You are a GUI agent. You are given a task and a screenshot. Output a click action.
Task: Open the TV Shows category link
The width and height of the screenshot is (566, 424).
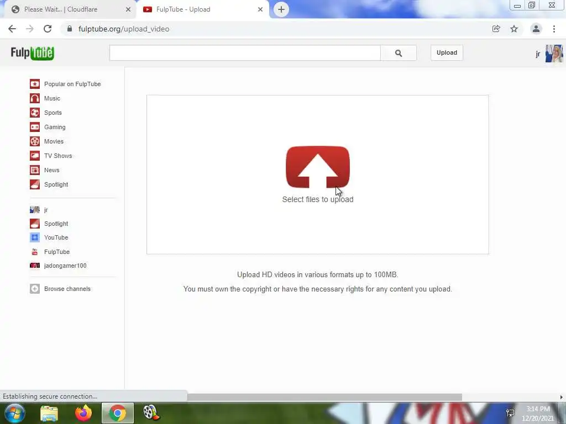pos(58,156)
